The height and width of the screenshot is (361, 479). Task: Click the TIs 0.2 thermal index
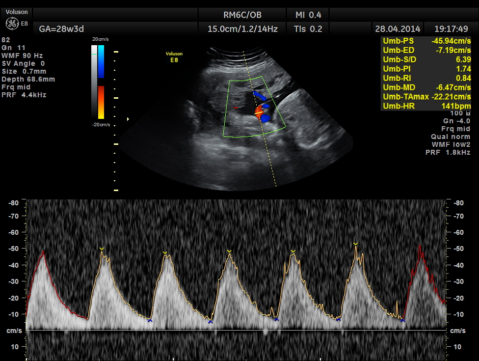pyautogui.click(x=309, y=29)
